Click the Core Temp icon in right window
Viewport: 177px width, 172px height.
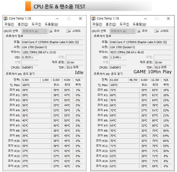coord(94,19)
